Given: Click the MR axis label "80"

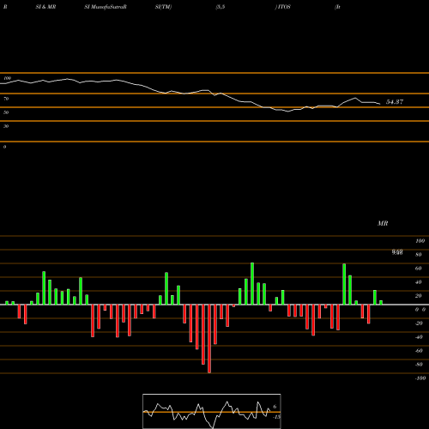Looking at the screenshot, I should click(419, 255).
